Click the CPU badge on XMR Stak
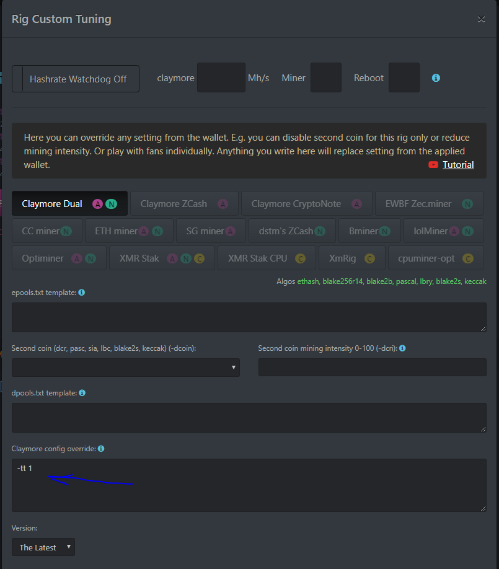This screenshot has width=499, height=569. (199, 258)
